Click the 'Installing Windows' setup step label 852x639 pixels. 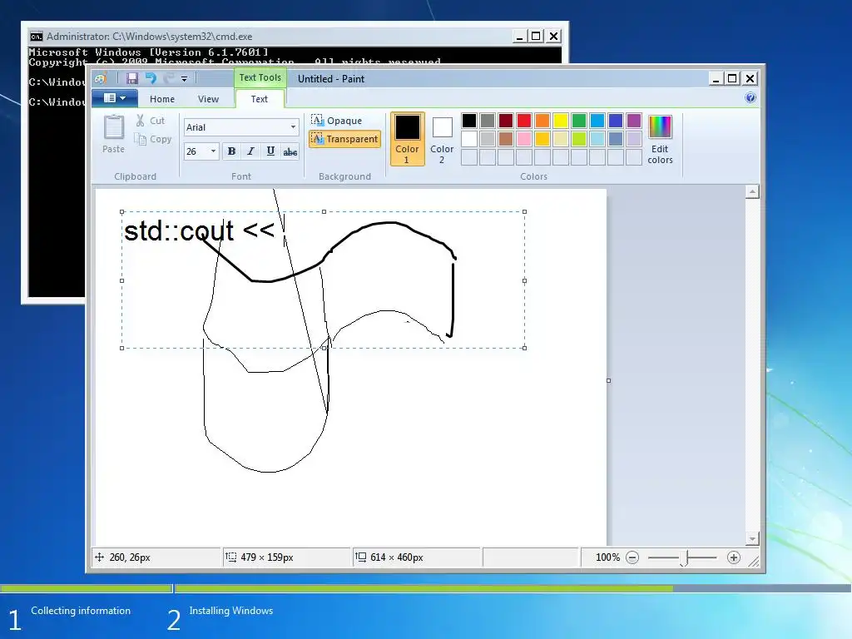[x=231, y=611]
